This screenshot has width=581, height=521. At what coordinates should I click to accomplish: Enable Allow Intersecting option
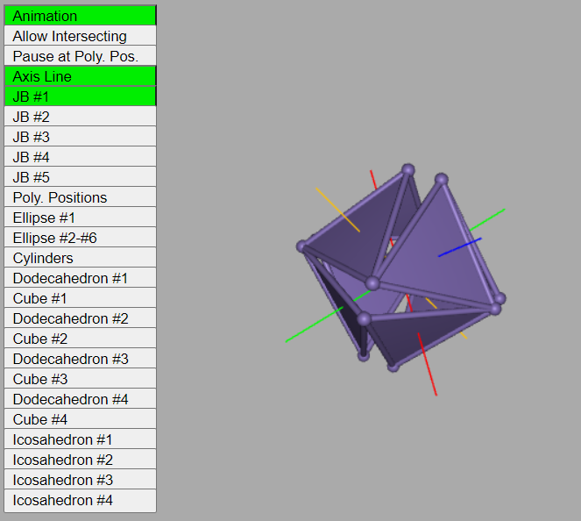(x=80, y=36)
